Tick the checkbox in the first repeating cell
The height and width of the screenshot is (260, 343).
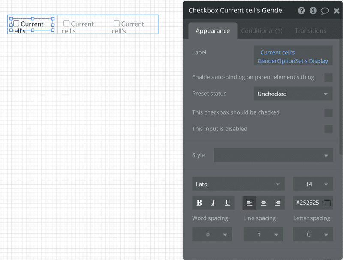click(16, 23)
